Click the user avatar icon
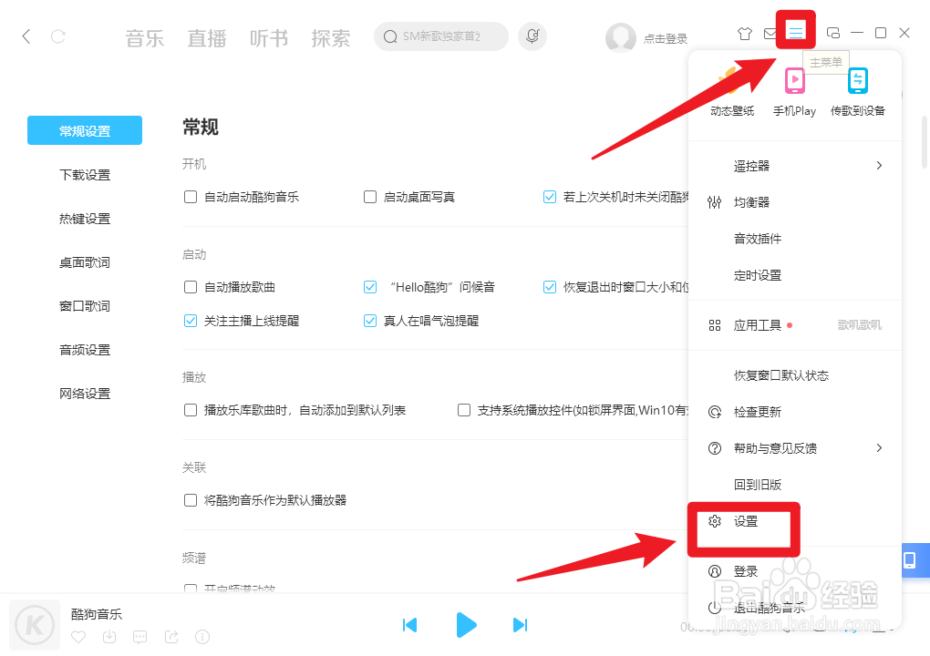 (x=620, y=37)
